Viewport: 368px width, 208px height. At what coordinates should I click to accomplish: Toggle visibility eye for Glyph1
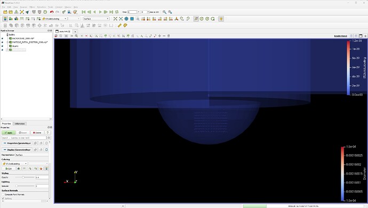tap(2, 46)
